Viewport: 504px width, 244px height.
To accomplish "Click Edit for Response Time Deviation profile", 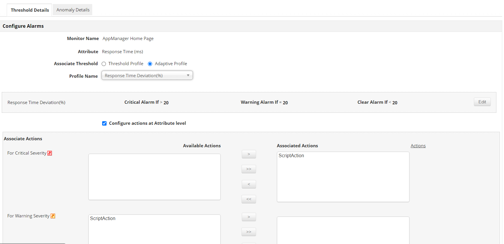I will tap(482, 102).
